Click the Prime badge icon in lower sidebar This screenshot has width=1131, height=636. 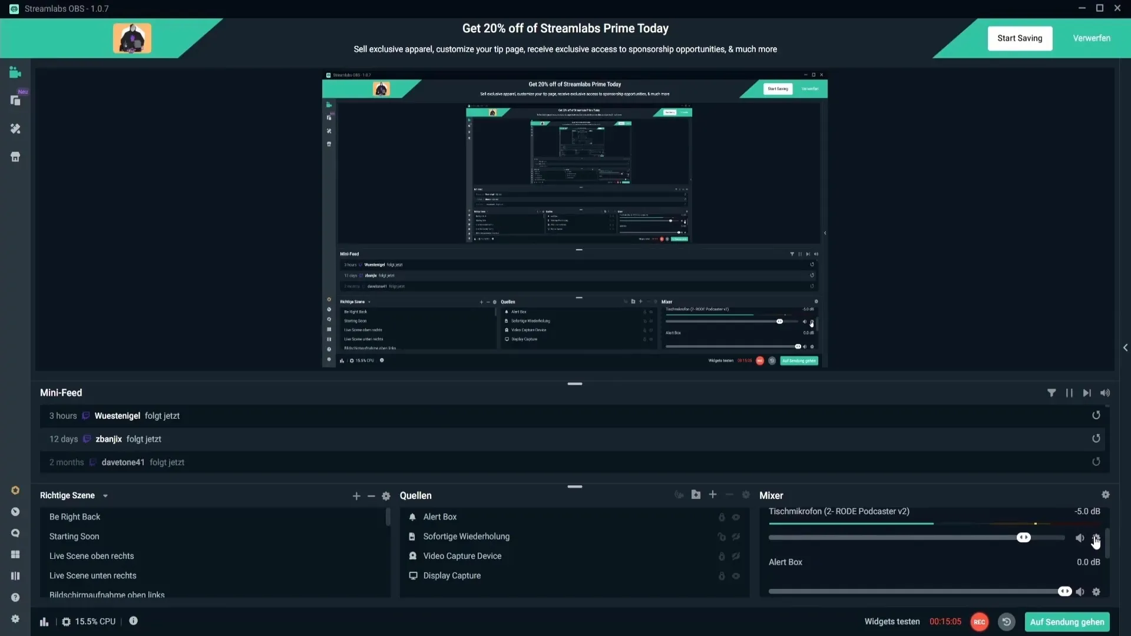click(15, 491)
